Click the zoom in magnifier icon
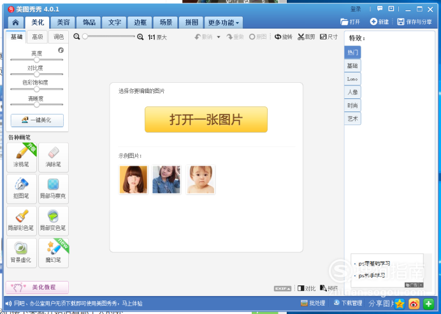441x314 pixels. tap(140, 37)
